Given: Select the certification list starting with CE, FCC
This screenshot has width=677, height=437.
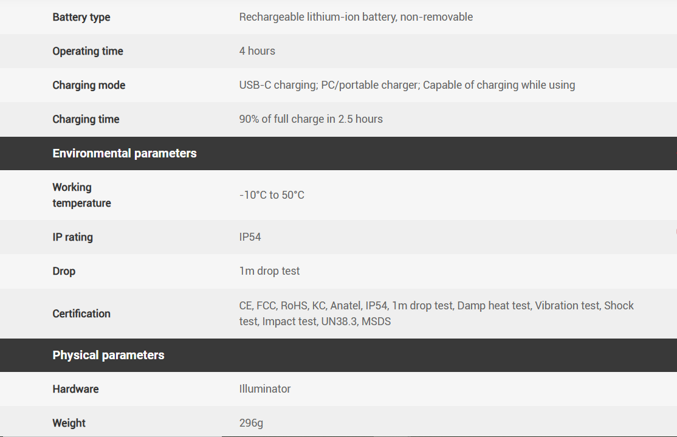Looking at the screenshot, I should pos(436,314).
